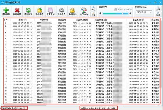Select row 10 in the table
The height and width of the screenshot is (110, 163).
click(x=81, y=51)
